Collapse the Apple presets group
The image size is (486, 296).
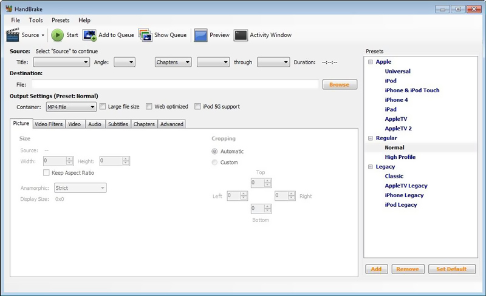(x=370, y=62)
